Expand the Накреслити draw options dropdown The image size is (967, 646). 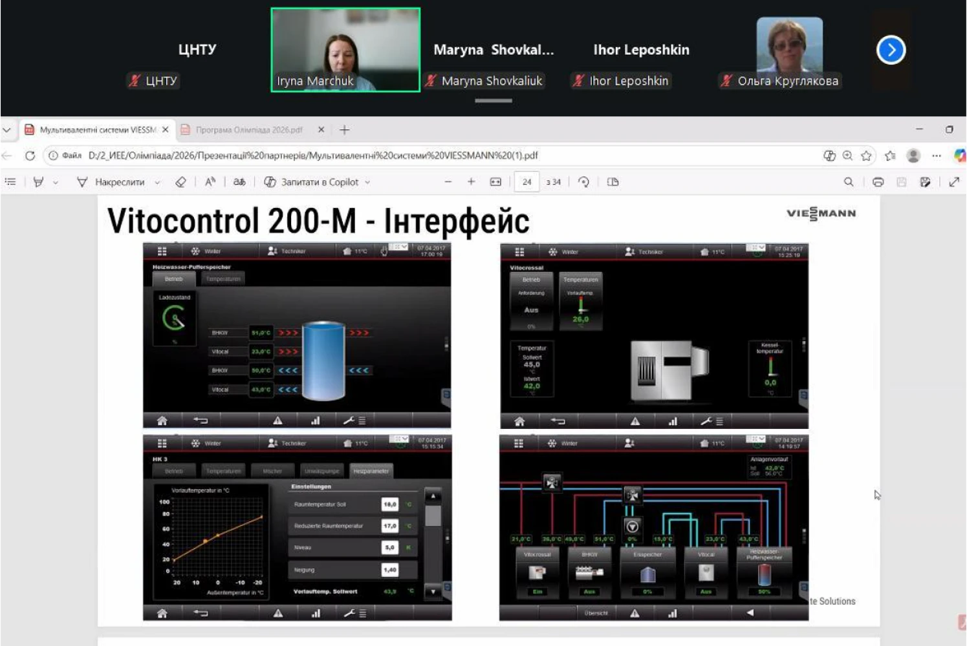[x=157, y=183]
